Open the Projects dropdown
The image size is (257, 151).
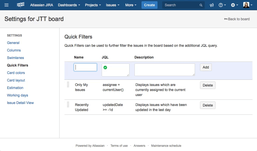click(91, 5)
